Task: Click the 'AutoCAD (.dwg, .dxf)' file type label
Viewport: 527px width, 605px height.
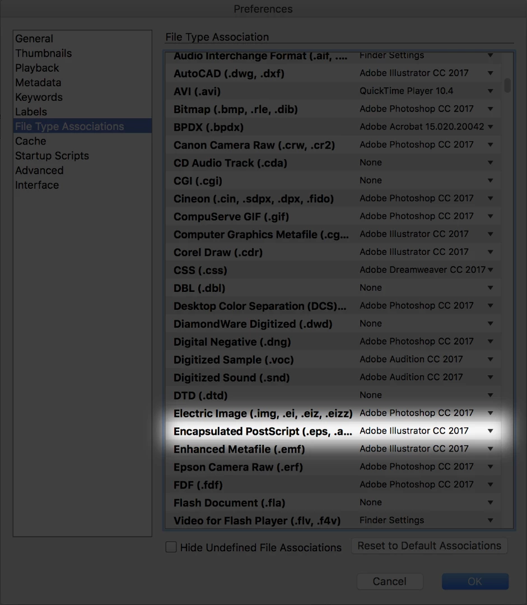Action: 229,74
